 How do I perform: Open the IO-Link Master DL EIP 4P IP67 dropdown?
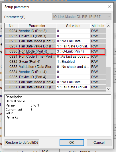[x=82, y=17]
